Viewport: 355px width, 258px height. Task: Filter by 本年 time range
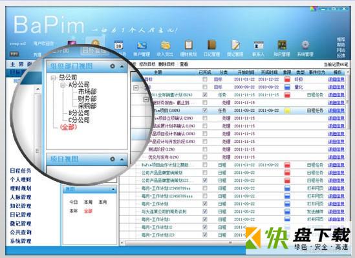click(74, 211)
